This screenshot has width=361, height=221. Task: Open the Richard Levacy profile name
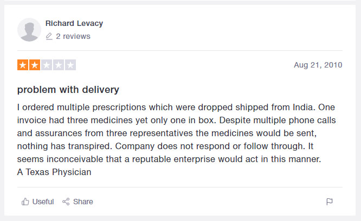(74, 23)
